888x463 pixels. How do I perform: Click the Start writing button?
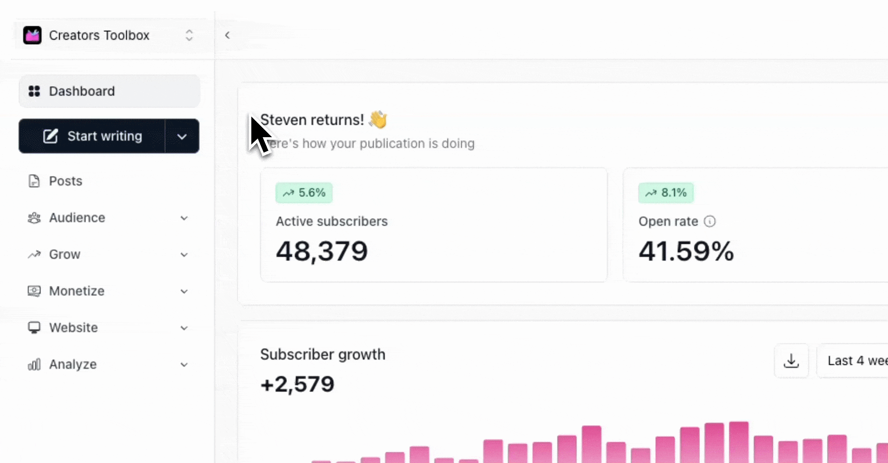click(91, 136)
